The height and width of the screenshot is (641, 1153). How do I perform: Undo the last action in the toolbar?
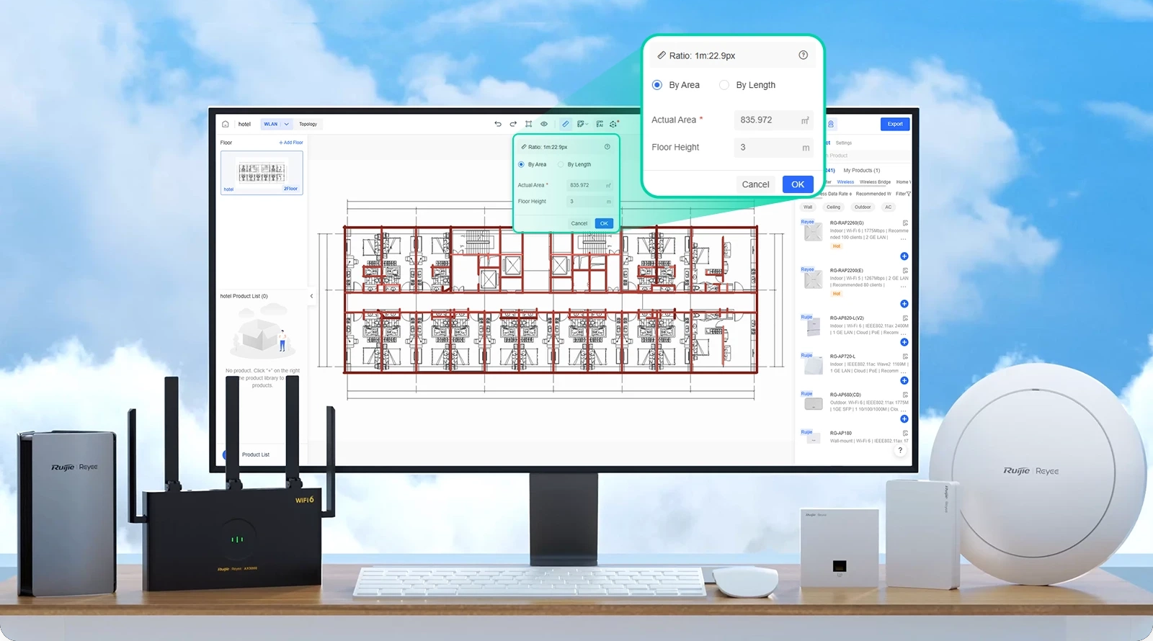coord(497,124)
